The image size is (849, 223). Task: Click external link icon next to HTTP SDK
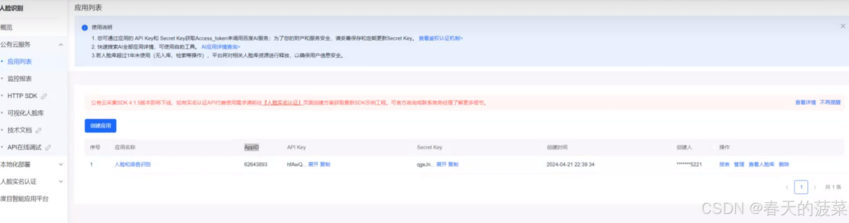click(x=44, y=96)
